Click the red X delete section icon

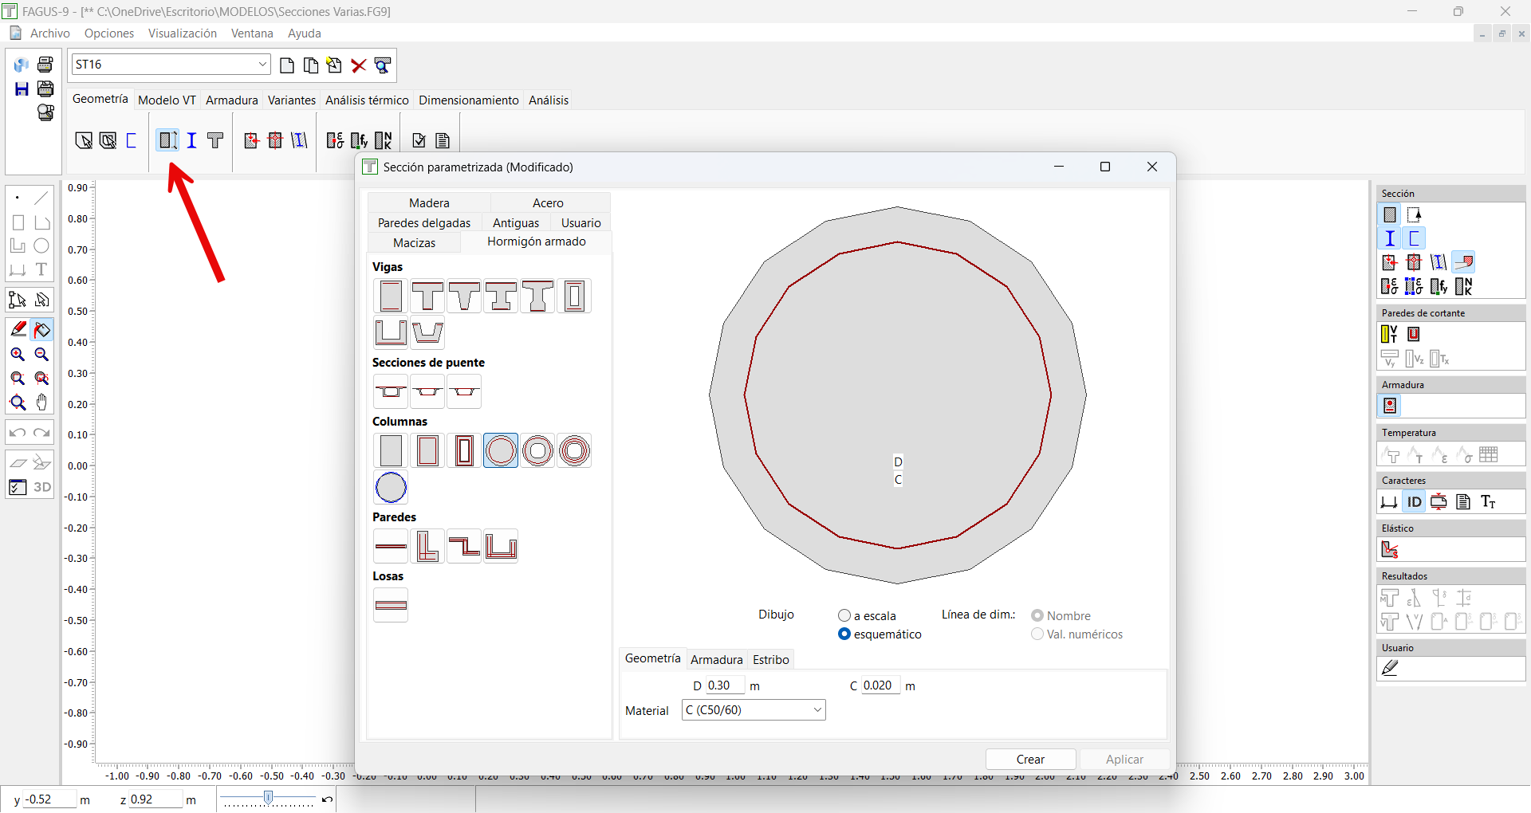coord(359,65)
